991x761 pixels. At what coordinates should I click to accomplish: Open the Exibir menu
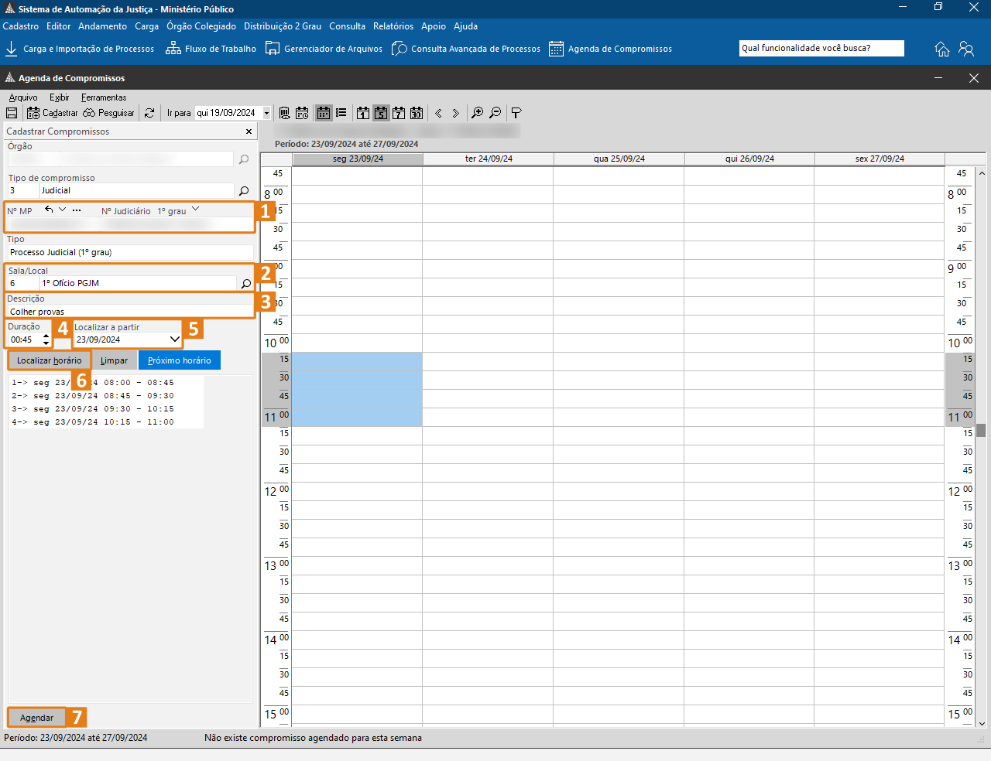(x=59, y=97)
